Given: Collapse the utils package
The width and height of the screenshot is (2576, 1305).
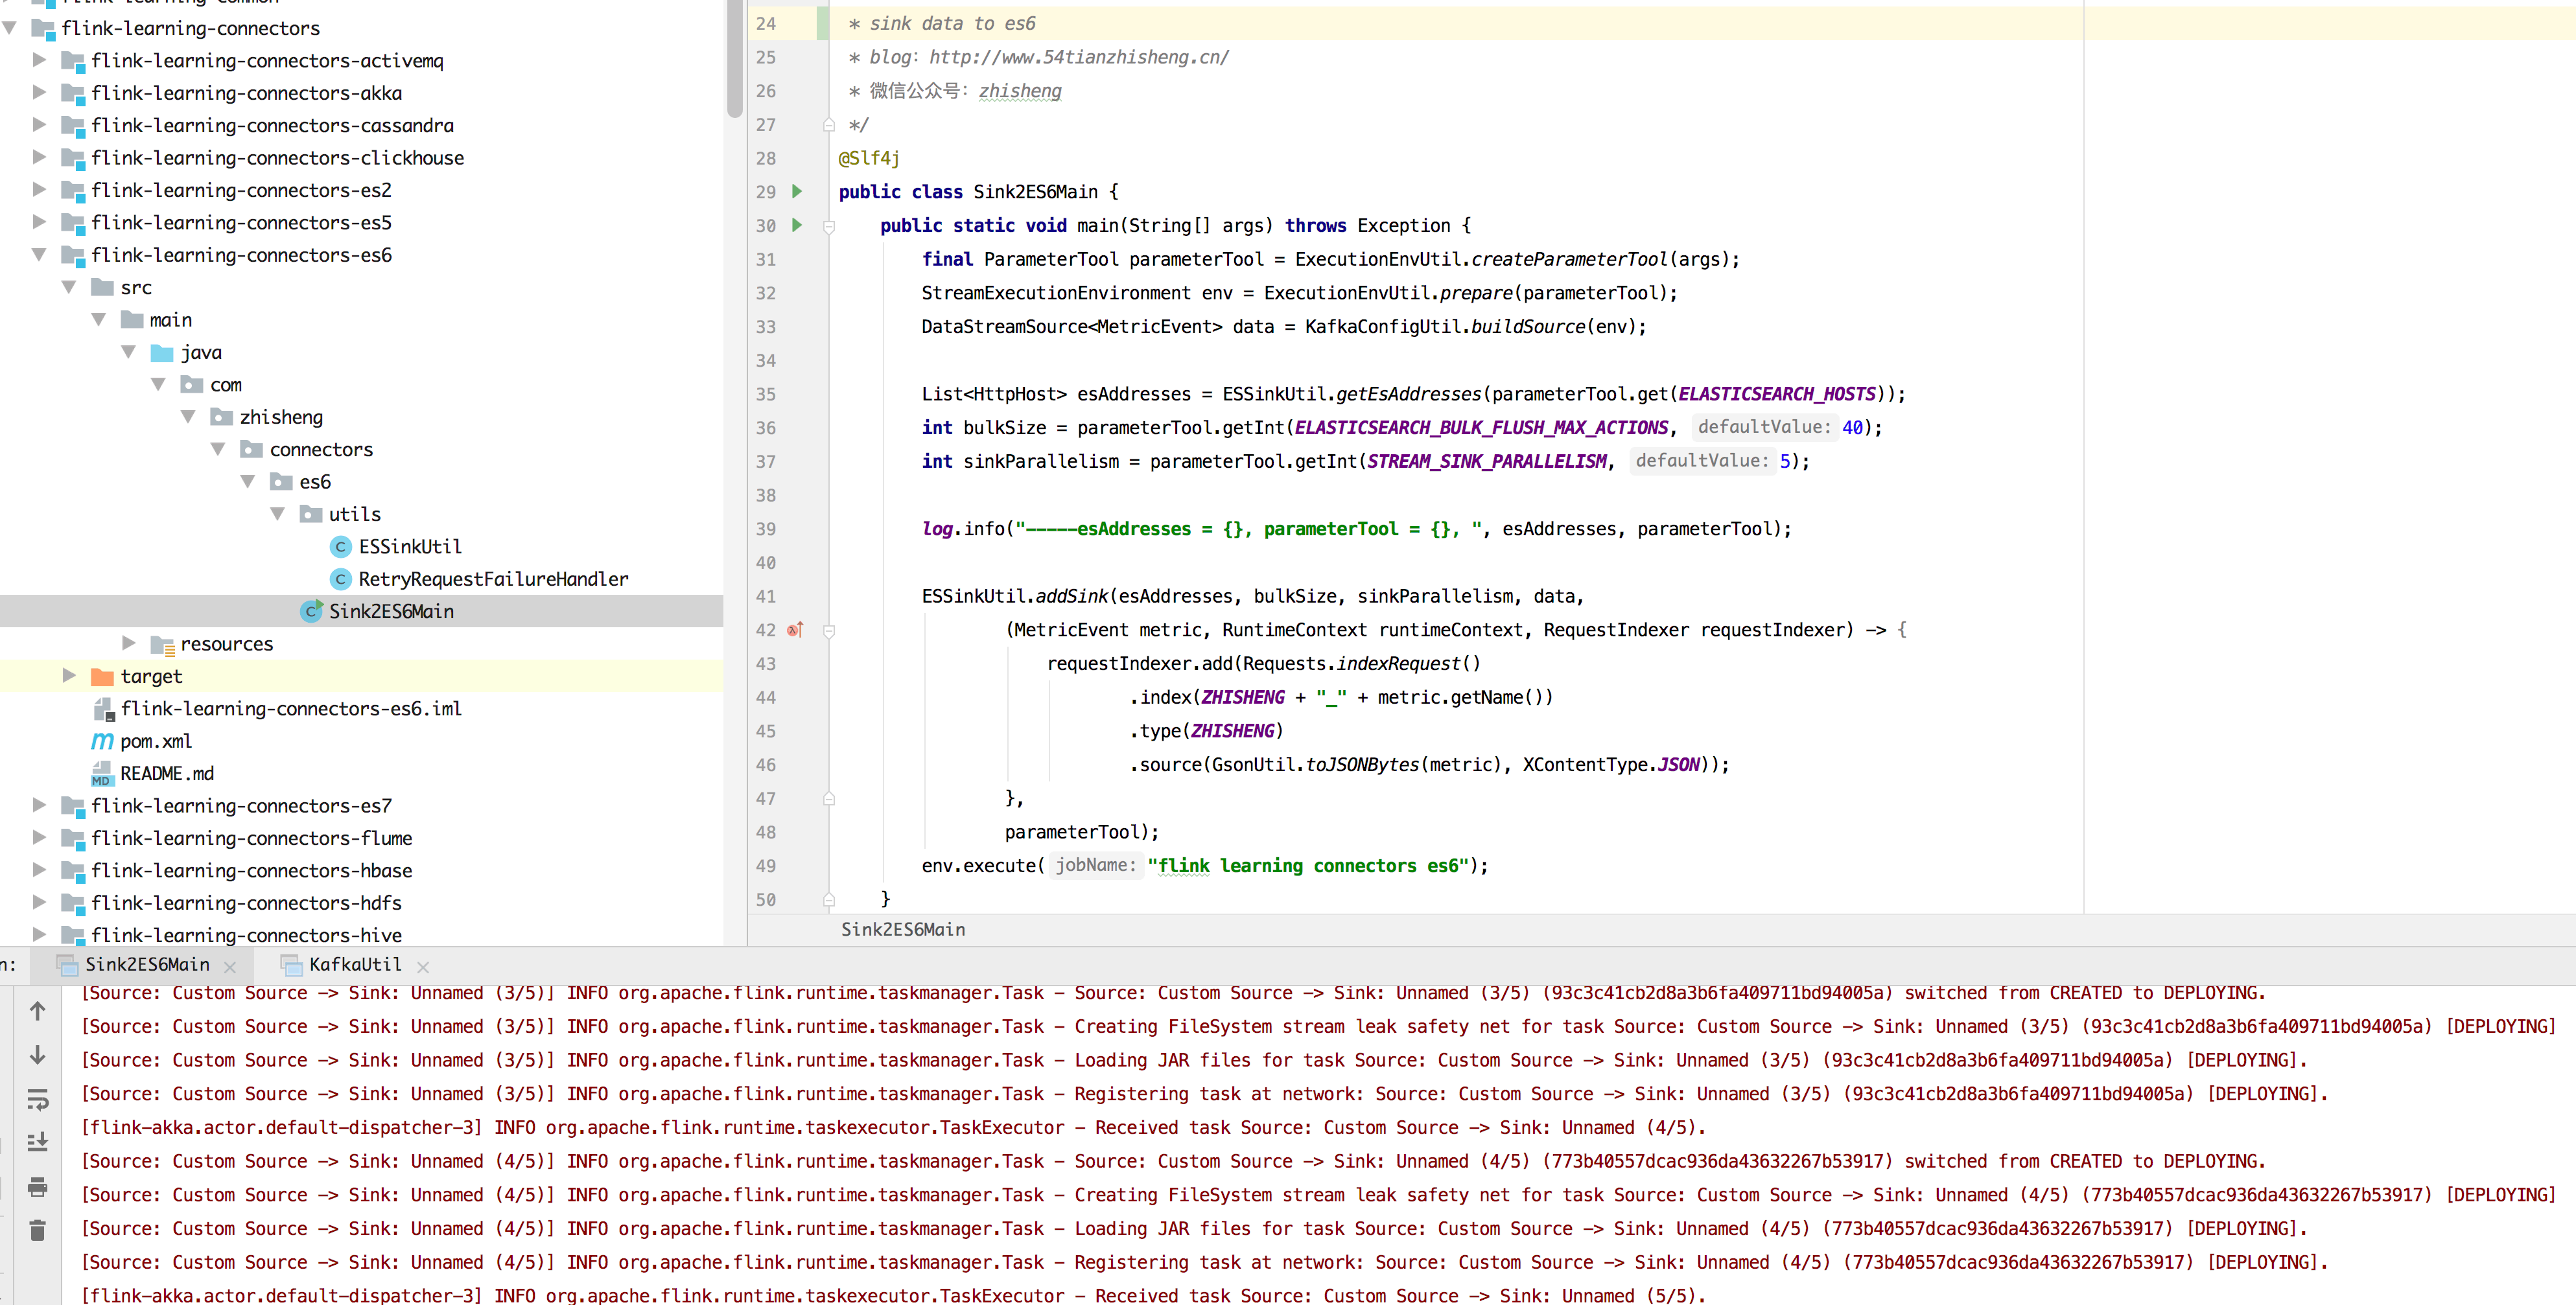Looking at the screenshot, I should [x=277, y=514].
